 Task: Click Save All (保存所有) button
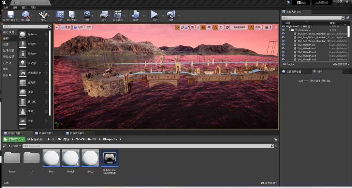35,139
